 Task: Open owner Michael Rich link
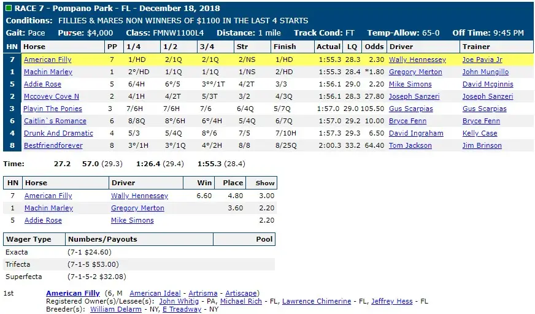pos(241,301)
